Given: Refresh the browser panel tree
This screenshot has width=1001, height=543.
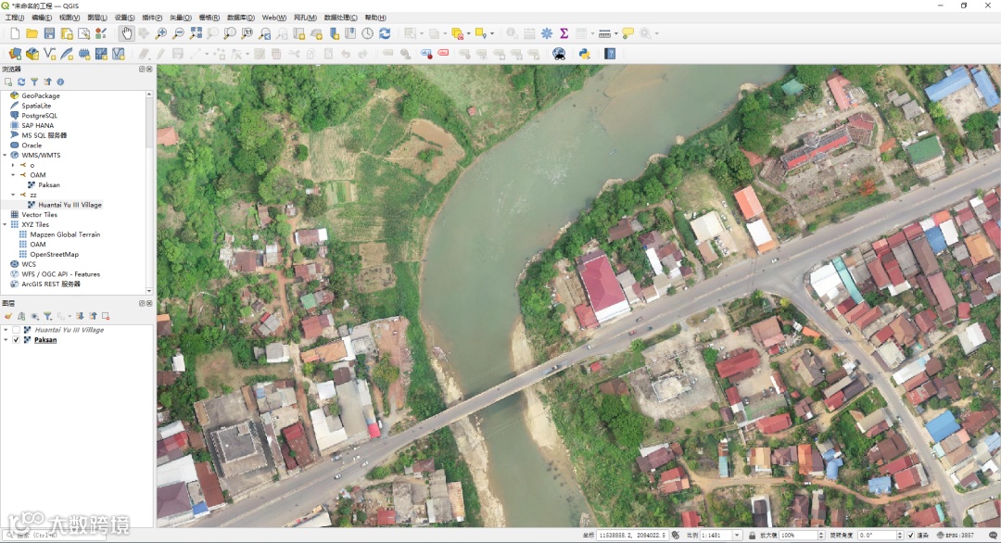Looking at the screenshot, I should coord(21,82).
